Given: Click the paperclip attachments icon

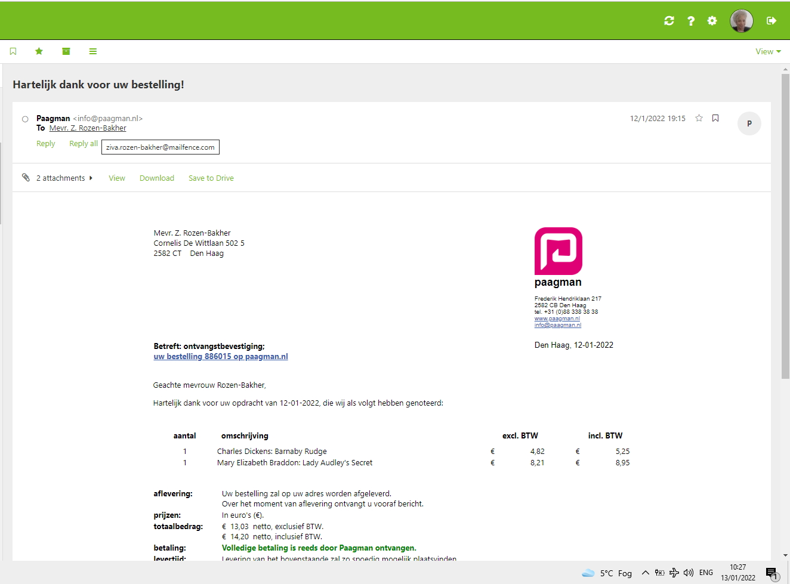Looking at the screenshot, I should point(26,178).
